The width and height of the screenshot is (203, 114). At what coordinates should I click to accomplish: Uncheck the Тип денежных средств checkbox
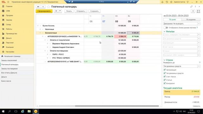pyautogui.click(x=165, y=73)
